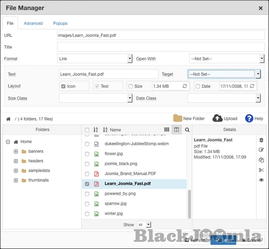Image resolution: width=269 pixels, height=249 pixels.
Task: Open the Format dropdown set to Link
Action: pos(95,58)
